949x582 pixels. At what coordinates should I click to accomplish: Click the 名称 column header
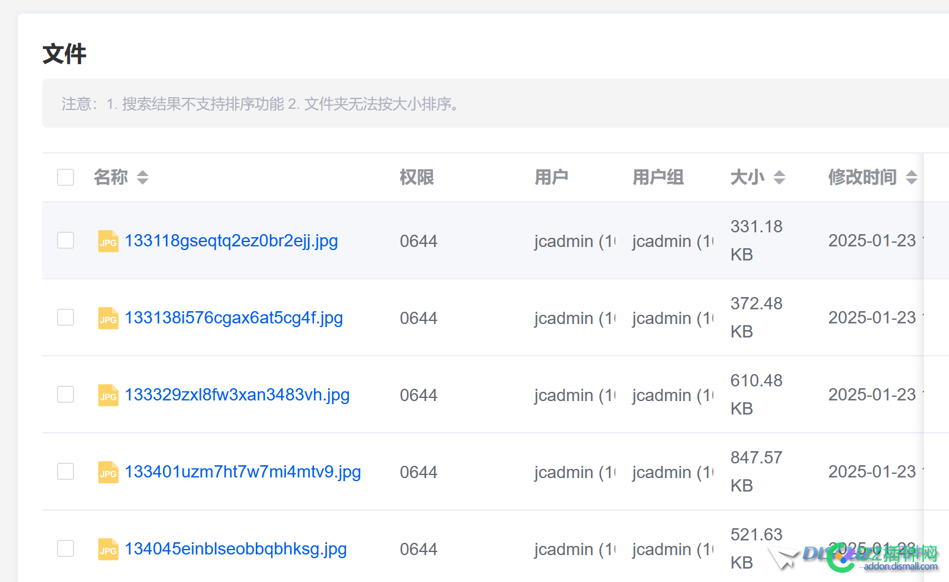[x=111, y=177]
